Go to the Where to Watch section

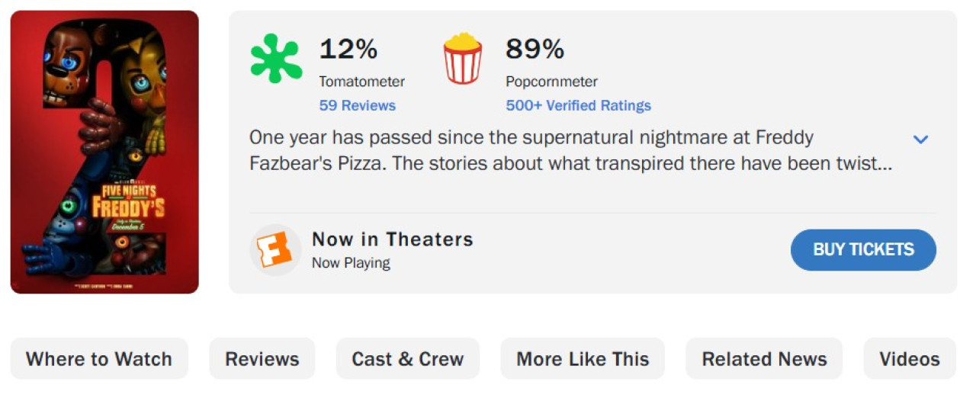click(x=99, y=359)
